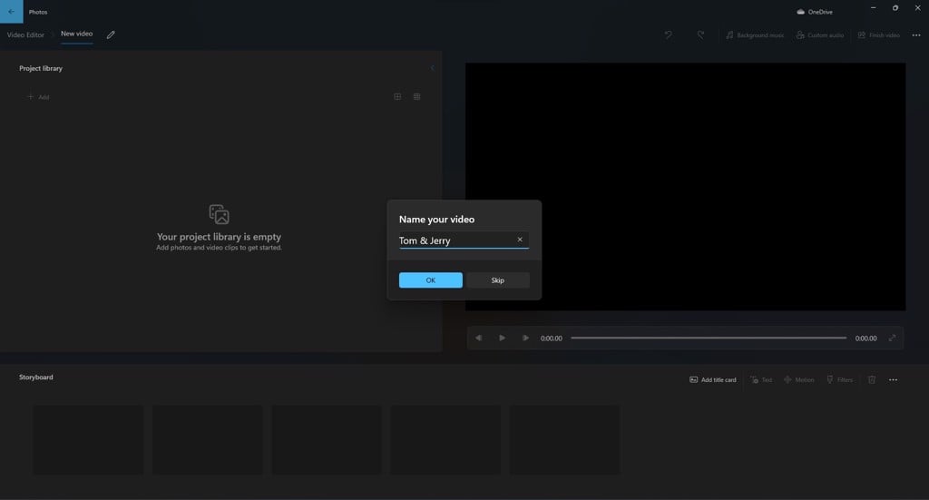Step back one frame in the preview
Screen dimensions: 929x500
(x=478, y=338)
